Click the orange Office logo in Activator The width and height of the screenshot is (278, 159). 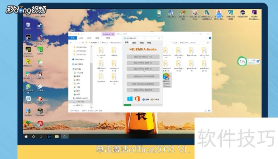tap(137, 99)
